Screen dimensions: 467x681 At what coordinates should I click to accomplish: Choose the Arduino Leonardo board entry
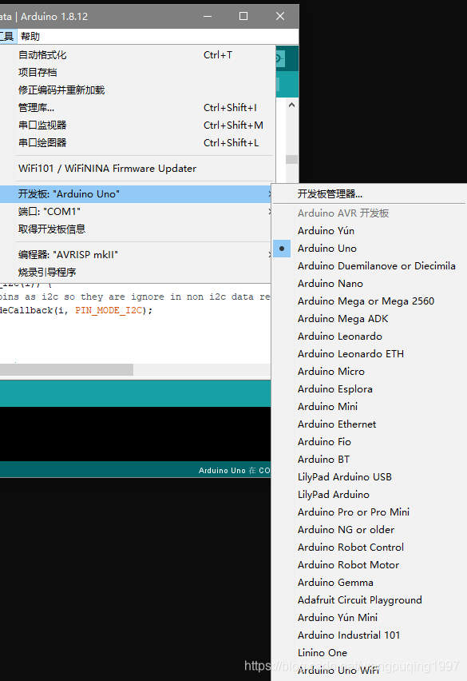click(370, 337)
